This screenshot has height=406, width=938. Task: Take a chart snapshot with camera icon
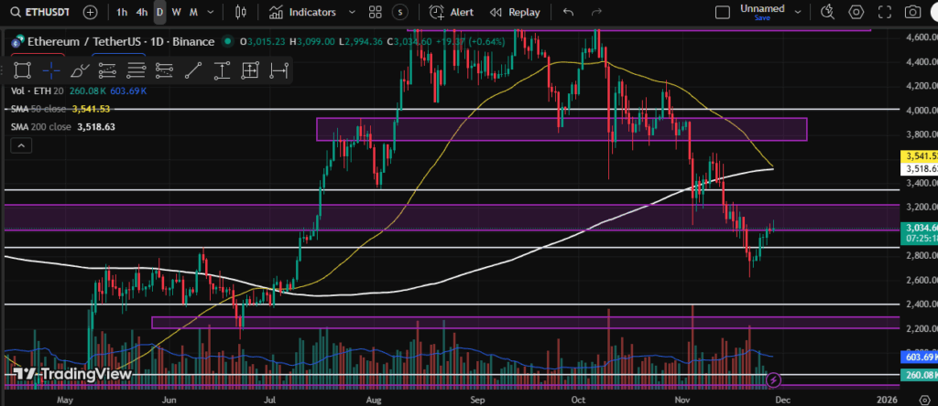click(x=912, y=12)
